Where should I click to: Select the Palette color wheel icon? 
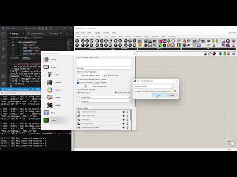[50, 90]
